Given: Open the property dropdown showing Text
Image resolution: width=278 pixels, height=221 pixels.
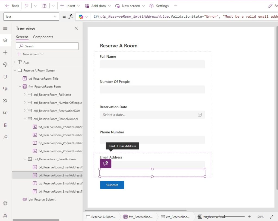Looking at the screenshot, I should [x=31, y=17].
